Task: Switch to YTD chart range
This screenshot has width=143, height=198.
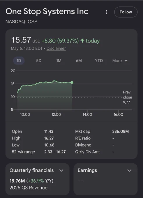Action: (99, 61)
